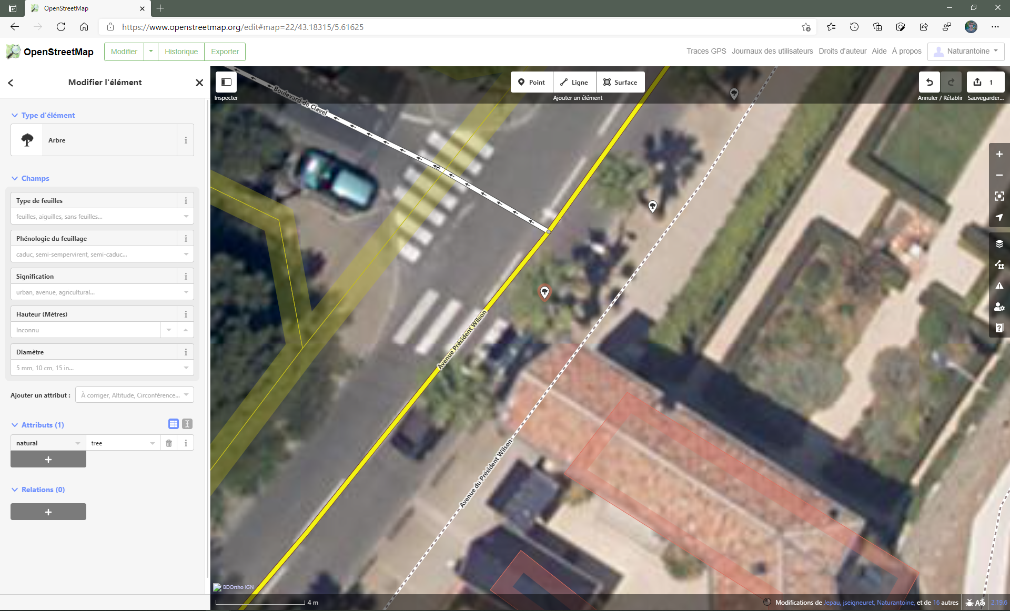Open the background layers settings panel
Screen dimensions: 1010x611
pyautogui.click(x=999, y=243)
